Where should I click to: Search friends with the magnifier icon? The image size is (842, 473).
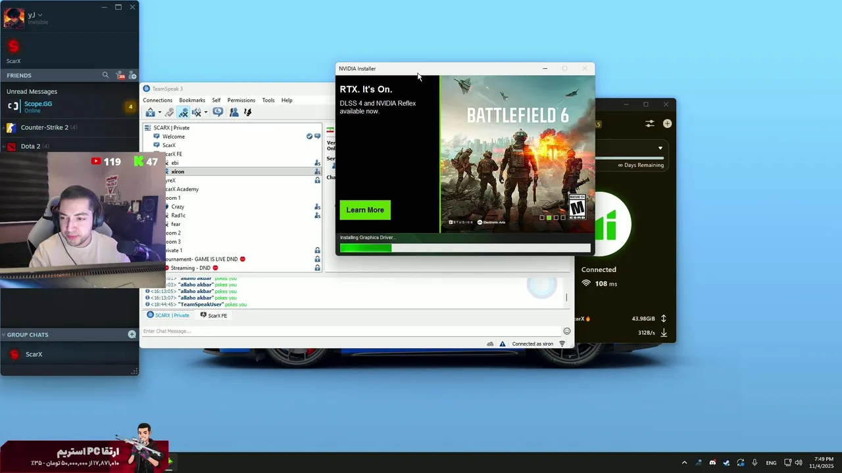(x=105, y=76)
